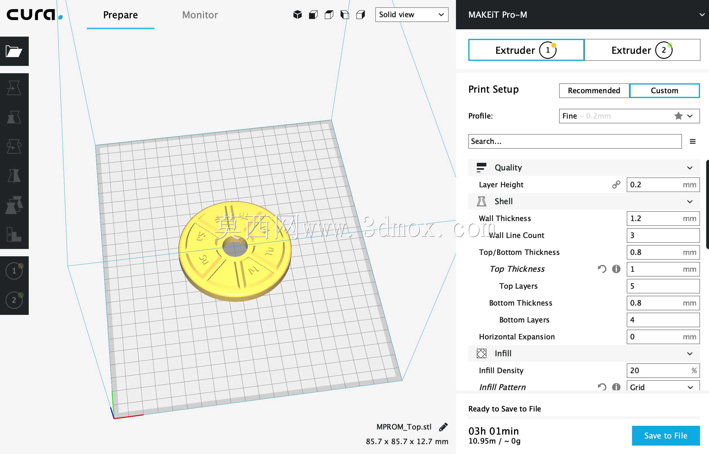The width and height of the screenshot is (709, 454).
Task: Collapse the Infill section chevron
Action: [x=690, y=354]
